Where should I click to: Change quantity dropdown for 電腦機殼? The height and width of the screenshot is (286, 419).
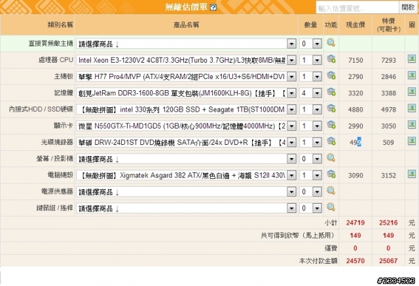310,176
